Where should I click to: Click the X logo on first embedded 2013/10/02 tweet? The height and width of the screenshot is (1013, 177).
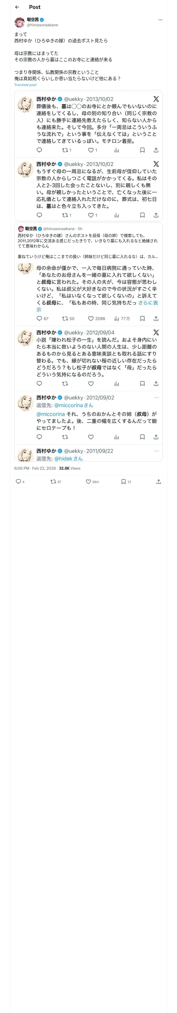click(x=156, y=99)
